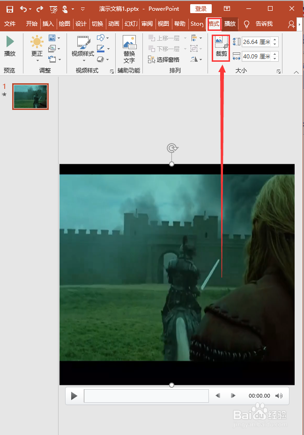Click the bottom center resize handle of the video
This screenshot has width=304, height=435.
pos(172,385)
